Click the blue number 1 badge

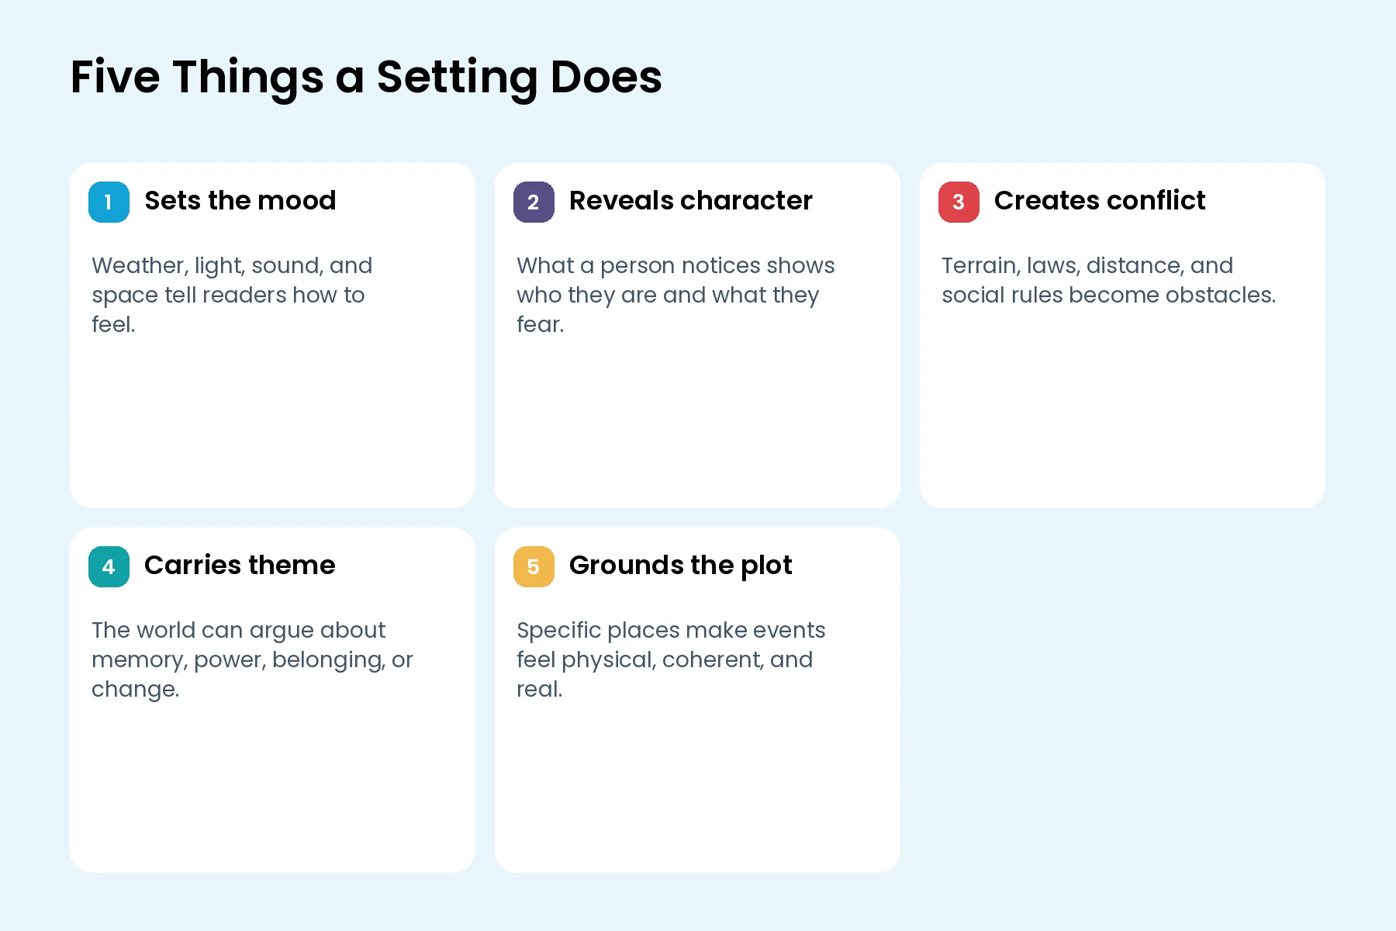[x=109, y=202]
